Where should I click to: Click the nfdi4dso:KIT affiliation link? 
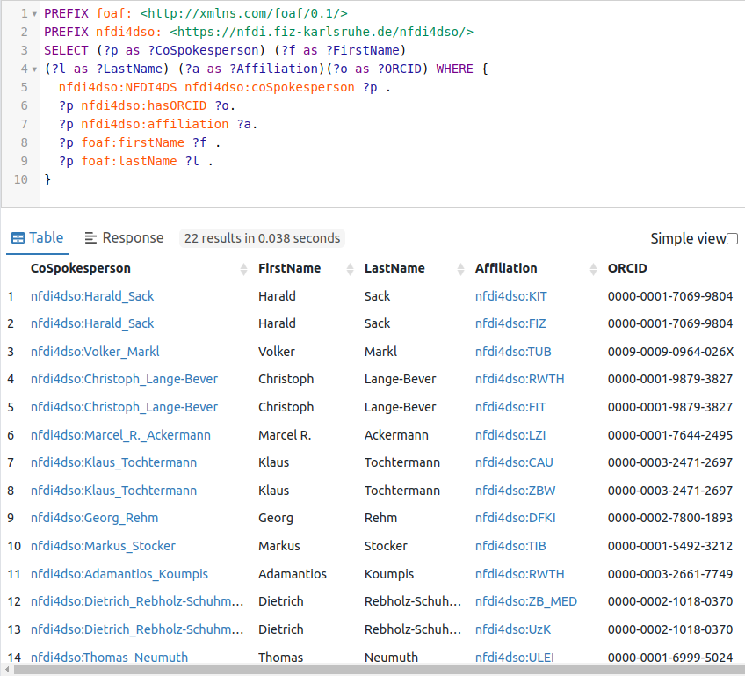[510, 296]
